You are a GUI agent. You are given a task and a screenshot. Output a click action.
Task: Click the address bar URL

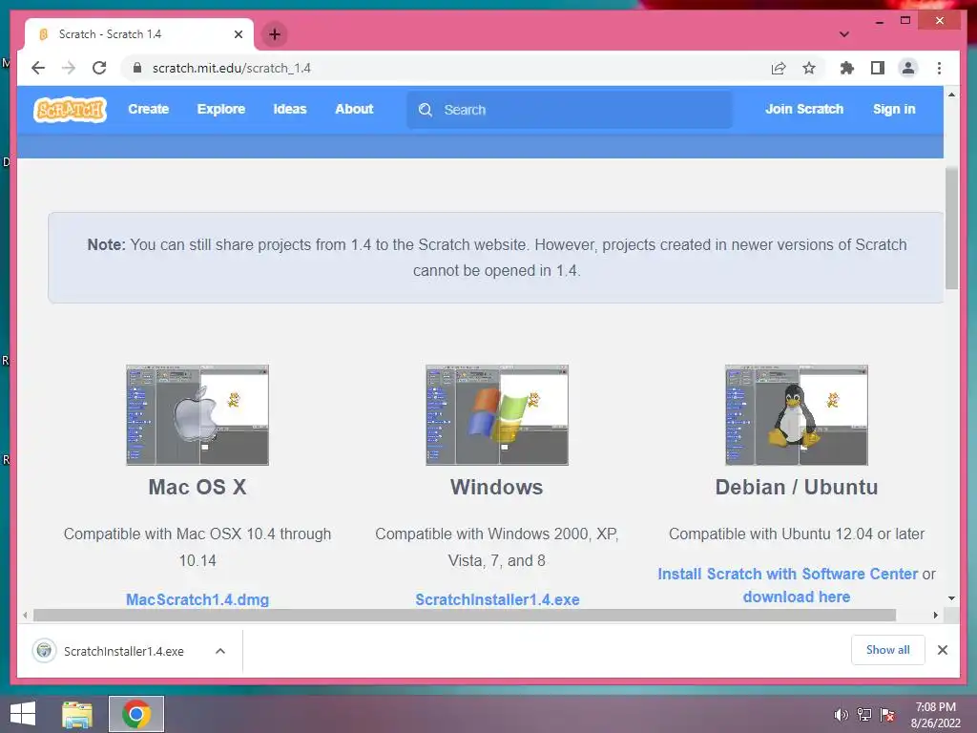pos(231,68)
